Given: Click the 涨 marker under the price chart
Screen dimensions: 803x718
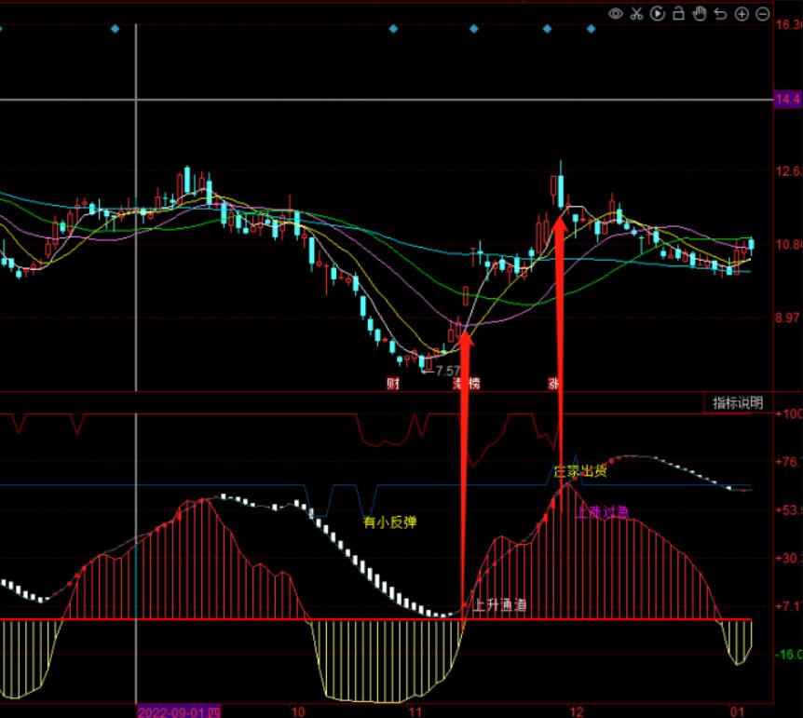Looking at the screenshot, I should click(x=554, y=383).
